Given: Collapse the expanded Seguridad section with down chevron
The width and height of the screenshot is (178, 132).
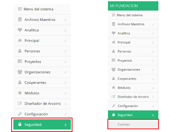Looking at the screenshot, I should (153, 115).
